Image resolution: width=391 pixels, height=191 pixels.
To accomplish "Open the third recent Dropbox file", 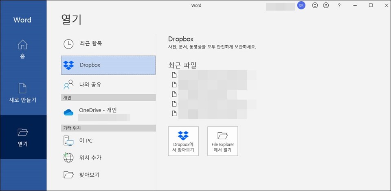I will pos(204,94).
